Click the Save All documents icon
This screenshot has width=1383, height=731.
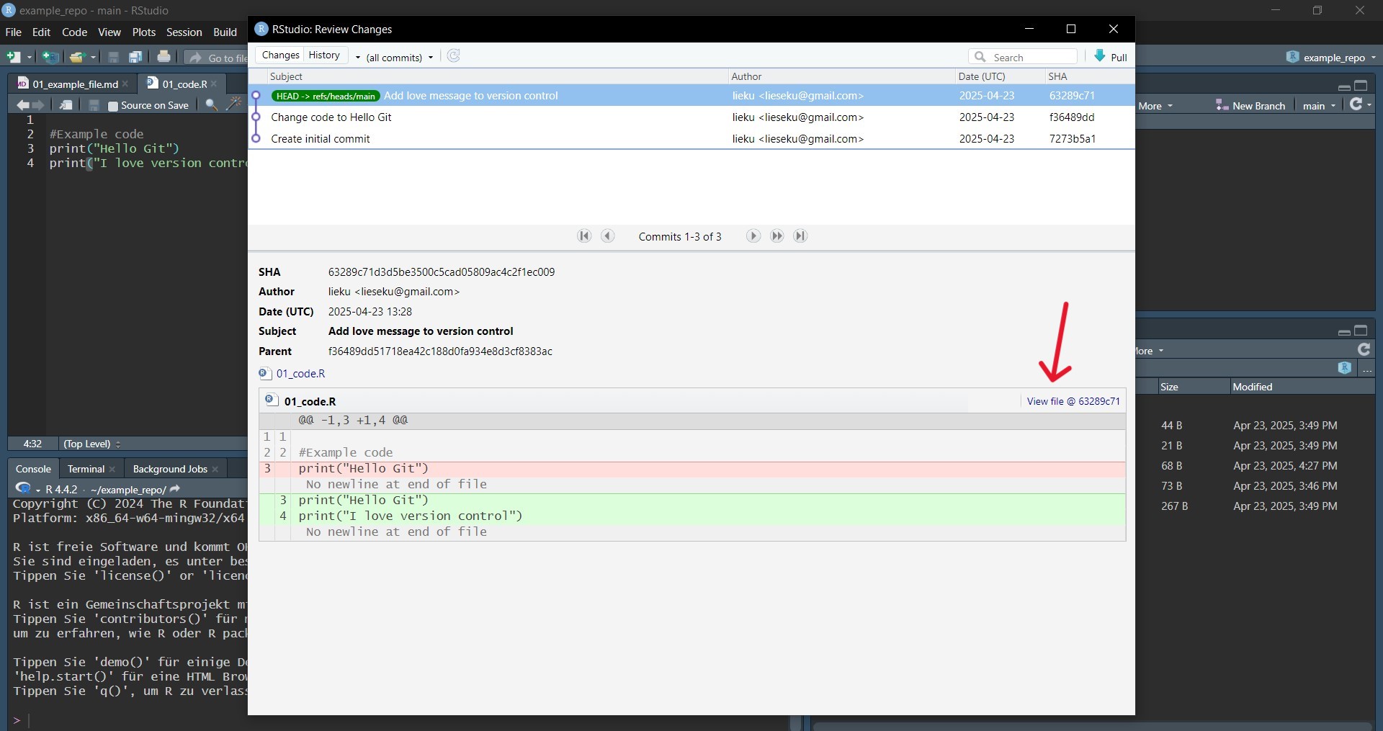coord(135,57)
